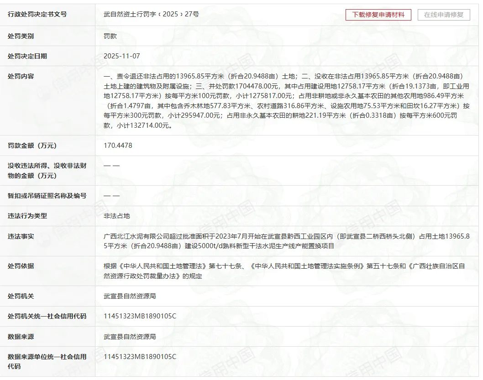This screenshot has width=483, height=380.
Task: Select code 11451323MB1890105C in 数据来源单位 row
Action: [x=140, y=357]
